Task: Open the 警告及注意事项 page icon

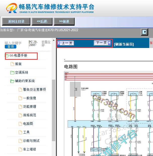Action: coord(20,89)
